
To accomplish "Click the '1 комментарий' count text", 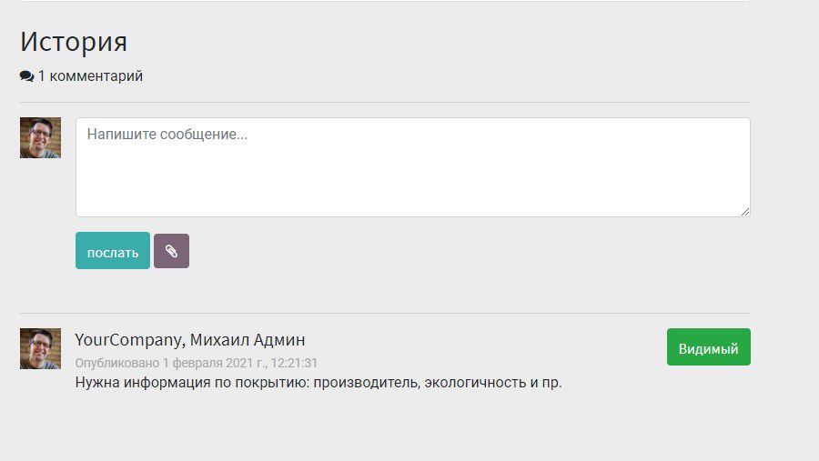I will tap(90, 76).
